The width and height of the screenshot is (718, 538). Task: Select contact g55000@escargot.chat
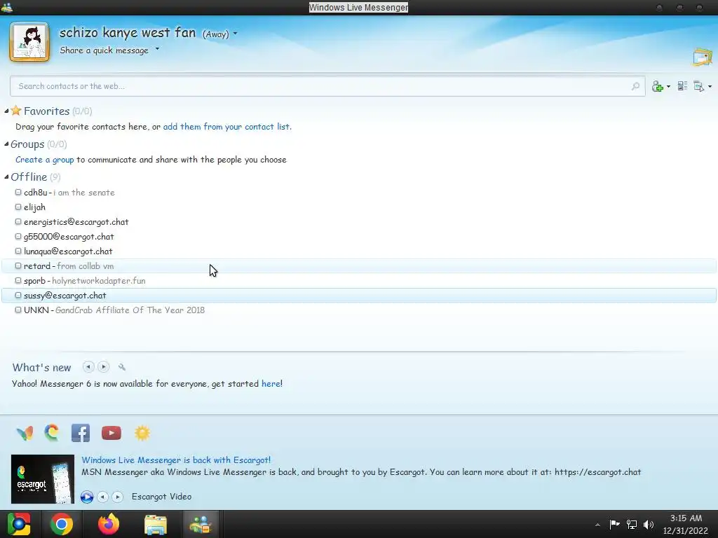click(x=359, y=237)
